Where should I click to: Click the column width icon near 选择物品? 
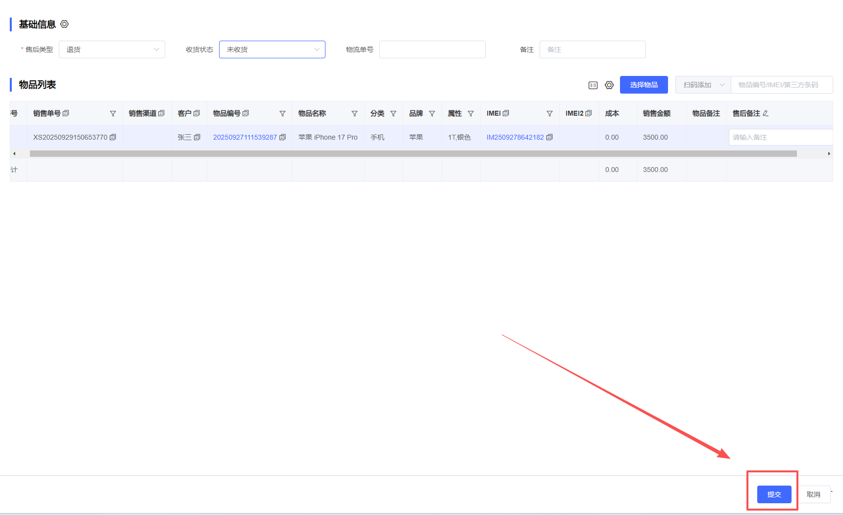[x=593, y=85]
